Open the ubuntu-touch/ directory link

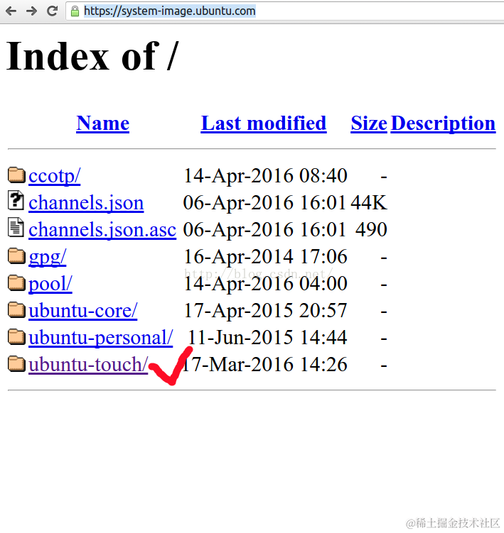(88, 365)
